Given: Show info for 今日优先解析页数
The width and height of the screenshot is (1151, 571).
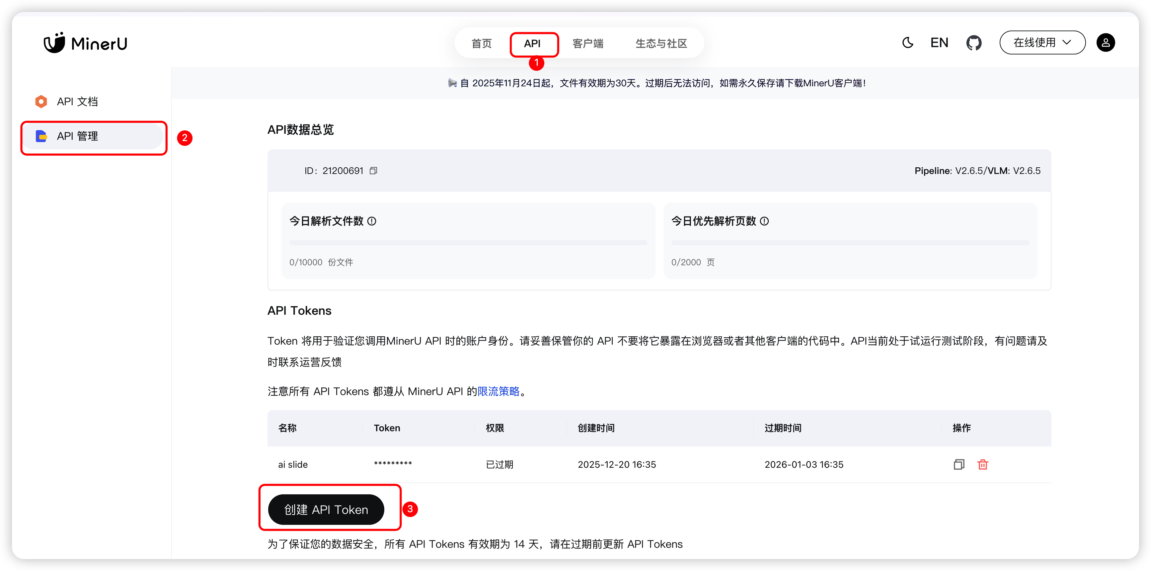Looking at the screenshot, I should [x=764, y=221].
